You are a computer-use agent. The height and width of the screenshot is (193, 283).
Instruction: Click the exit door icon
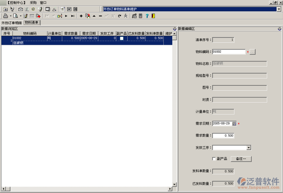(153, 16)
